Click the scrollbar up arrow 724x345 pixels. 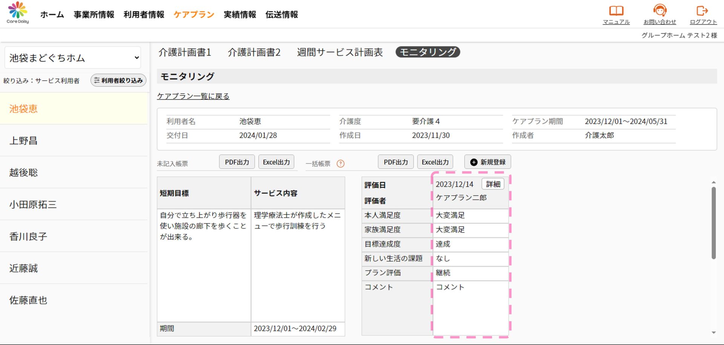tap(713, 182)
